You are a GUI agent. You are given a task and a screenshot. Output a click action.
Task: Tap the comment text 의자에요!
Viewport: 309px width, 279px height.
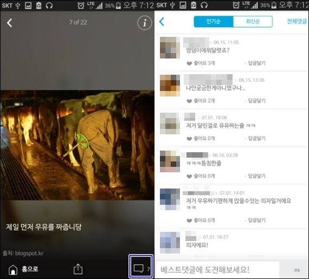(197, 245)
